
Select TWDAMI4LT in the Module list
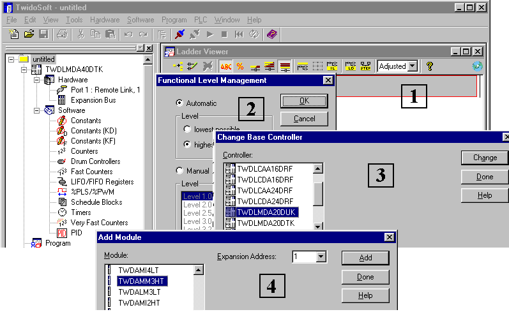click(139, 270)
